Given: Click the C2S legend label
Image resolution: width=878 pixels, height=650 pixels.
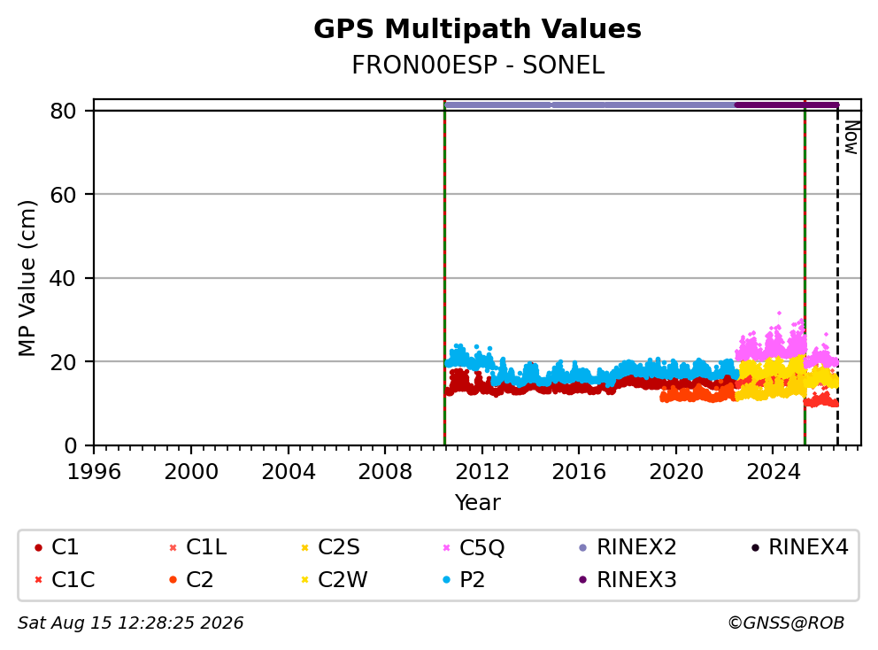Looking at the screenshot, I should (339, 547).
